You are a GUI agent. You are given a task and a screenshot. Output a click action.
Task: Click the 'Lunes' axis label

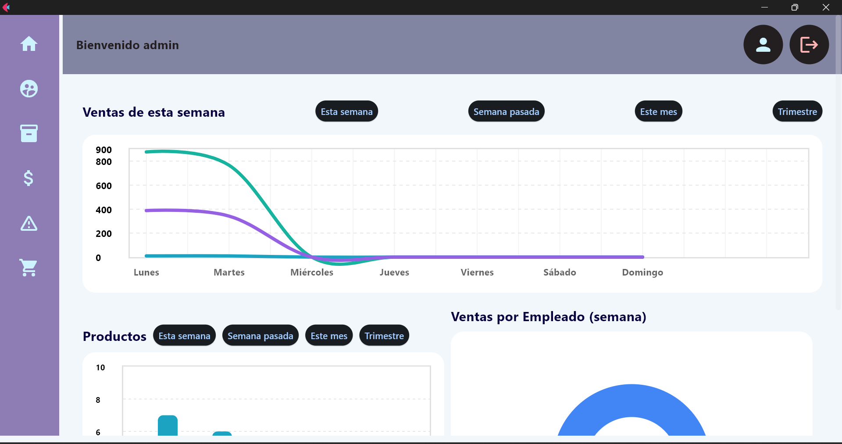[146, 272]
